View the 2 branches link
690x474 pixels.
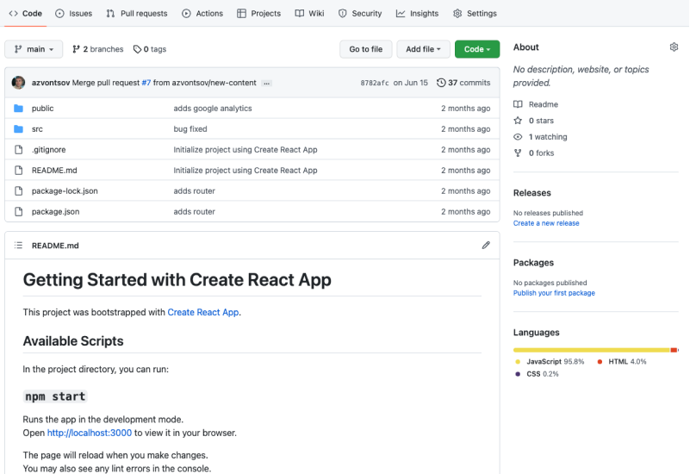(98, 49)
